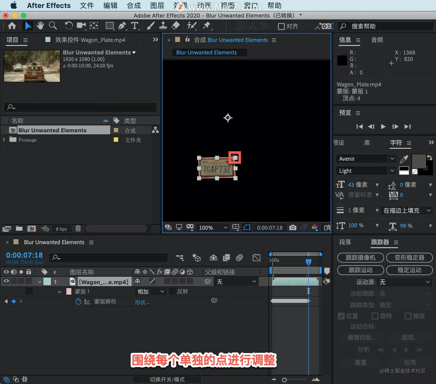Select the Rectangle shape tool
This screenshot has width=436, height=384.
tap(110, 26)
